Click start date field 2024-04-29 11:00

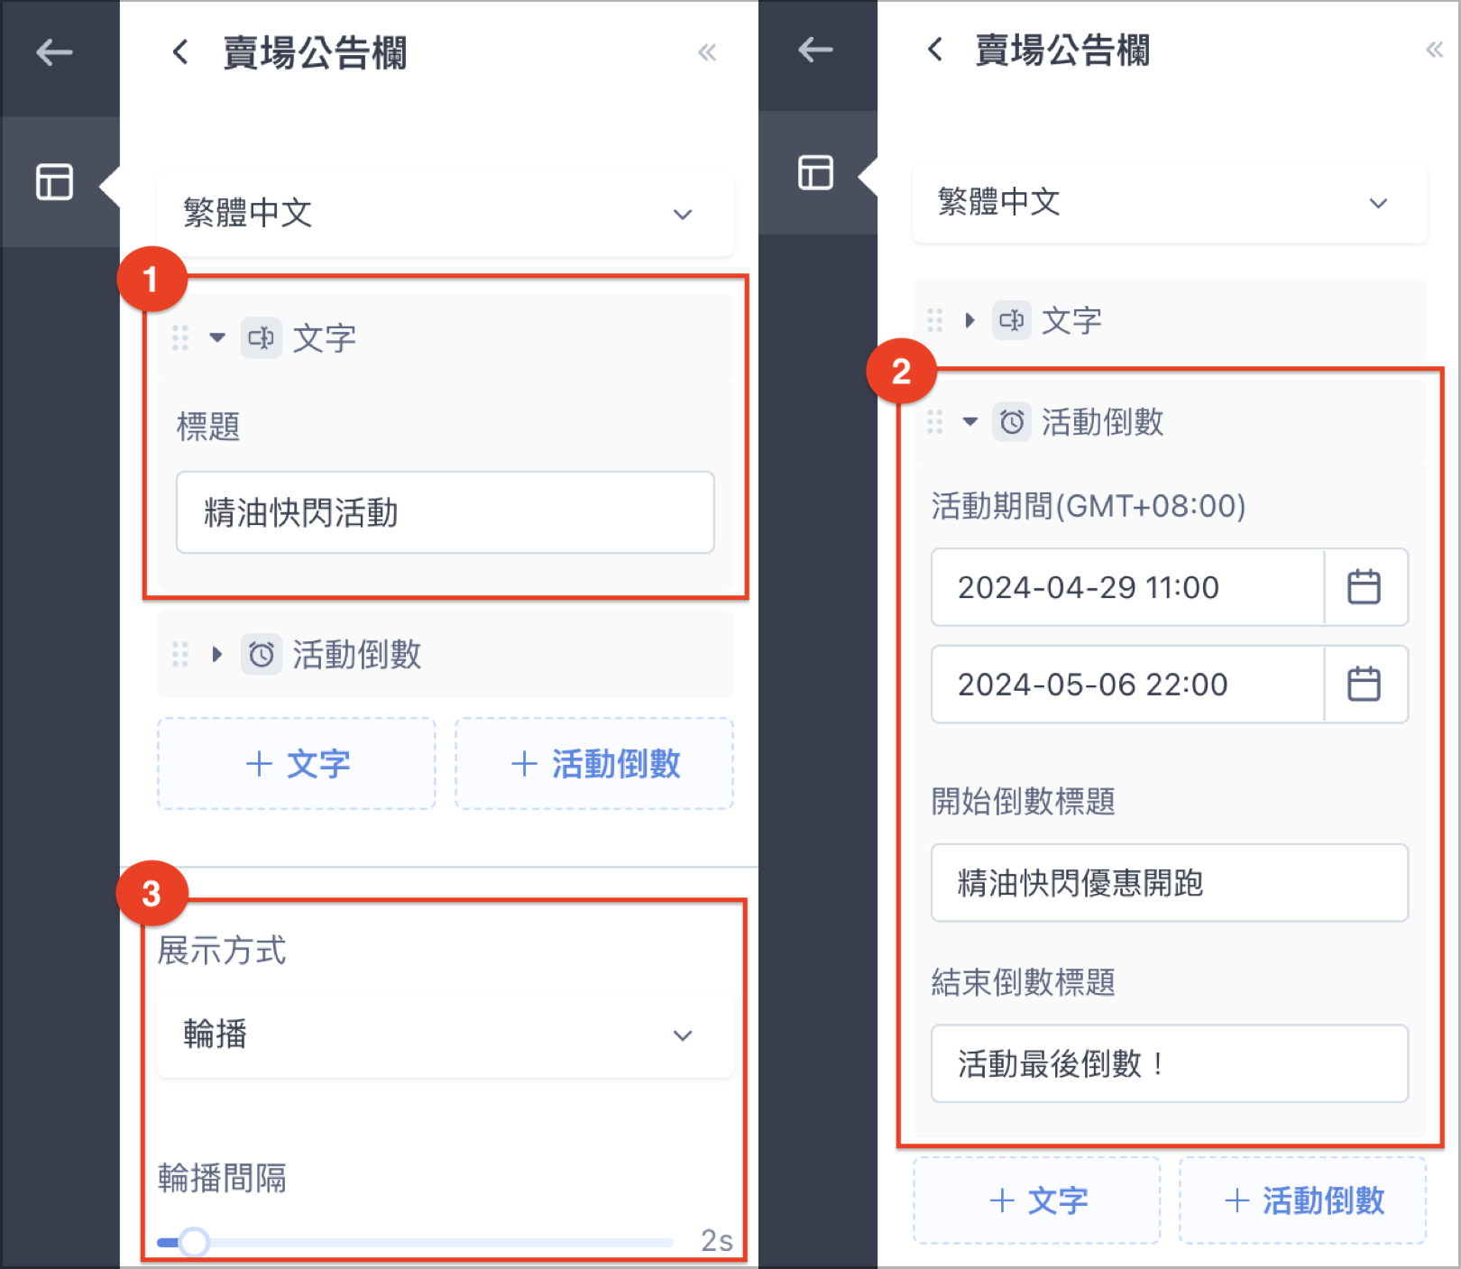point(1127,587)
